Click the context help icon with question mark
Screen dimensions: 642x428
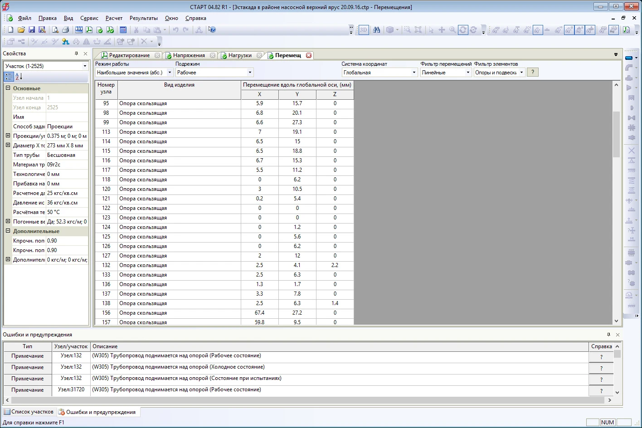coord(212,30)
